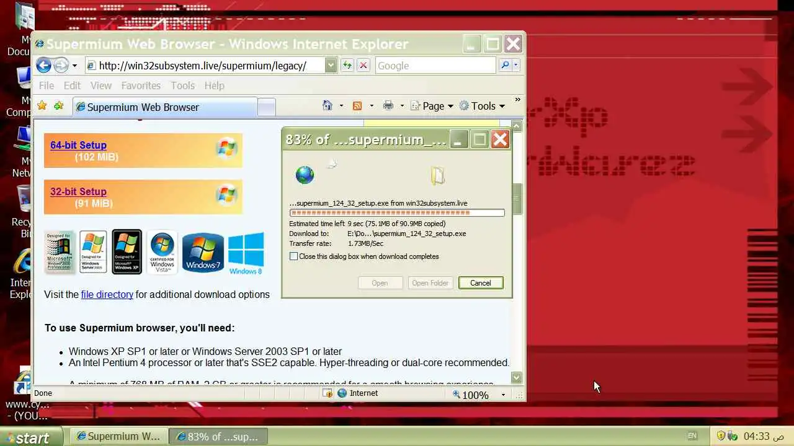
Task: Click the 32-bit Setup download link
Action: [x=78, y=191]
